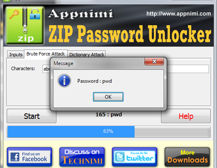Click the ZIP Password Unlocker banner title
The height and width of the screenshot is (168, 217).
point(130,34)
